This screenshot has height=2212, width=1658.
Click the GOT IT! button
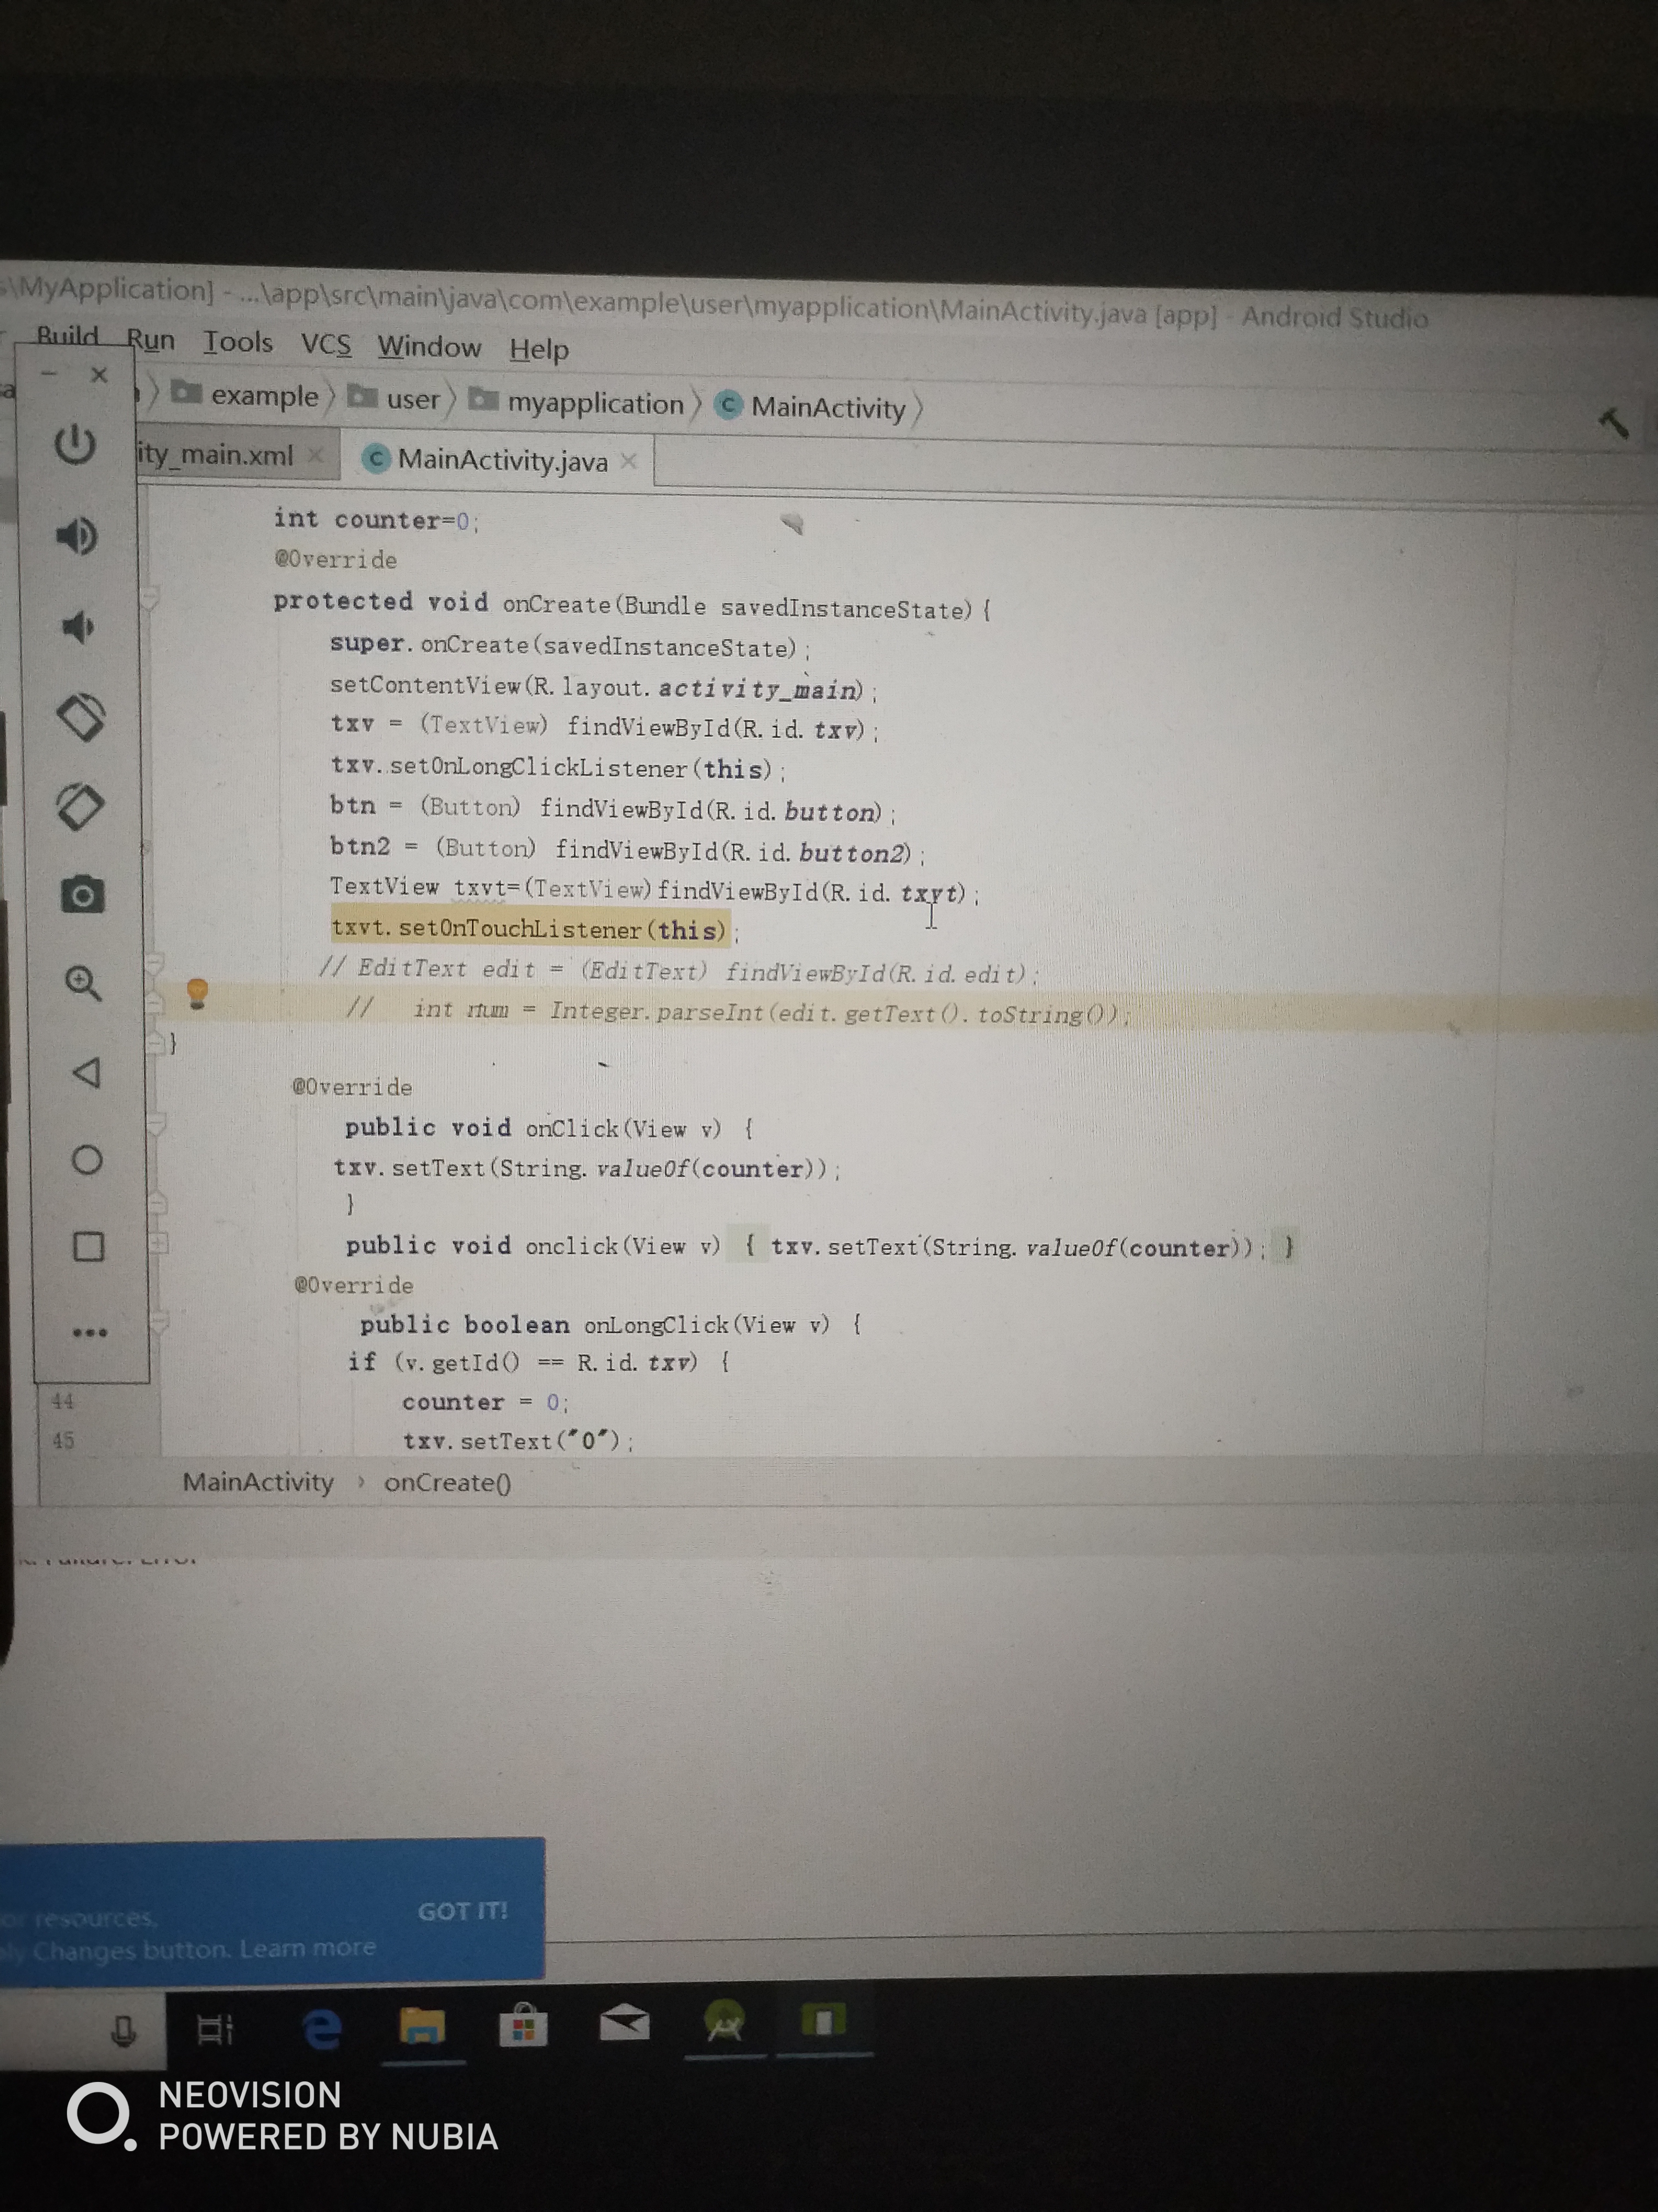tap(462, 1911)
